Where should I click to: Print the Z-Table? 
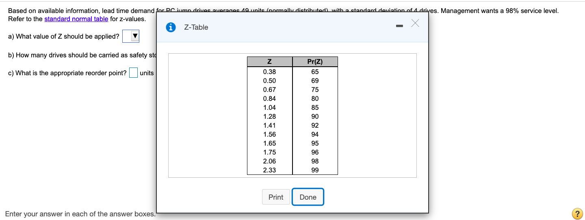(x=276, y=197)
